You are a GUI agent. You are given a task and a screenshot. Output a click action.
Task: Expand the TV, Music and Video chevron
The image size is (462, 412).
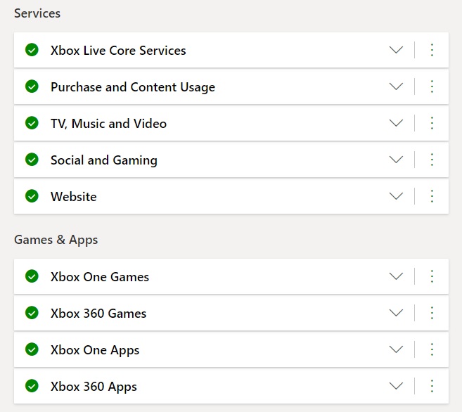[396, 123]
